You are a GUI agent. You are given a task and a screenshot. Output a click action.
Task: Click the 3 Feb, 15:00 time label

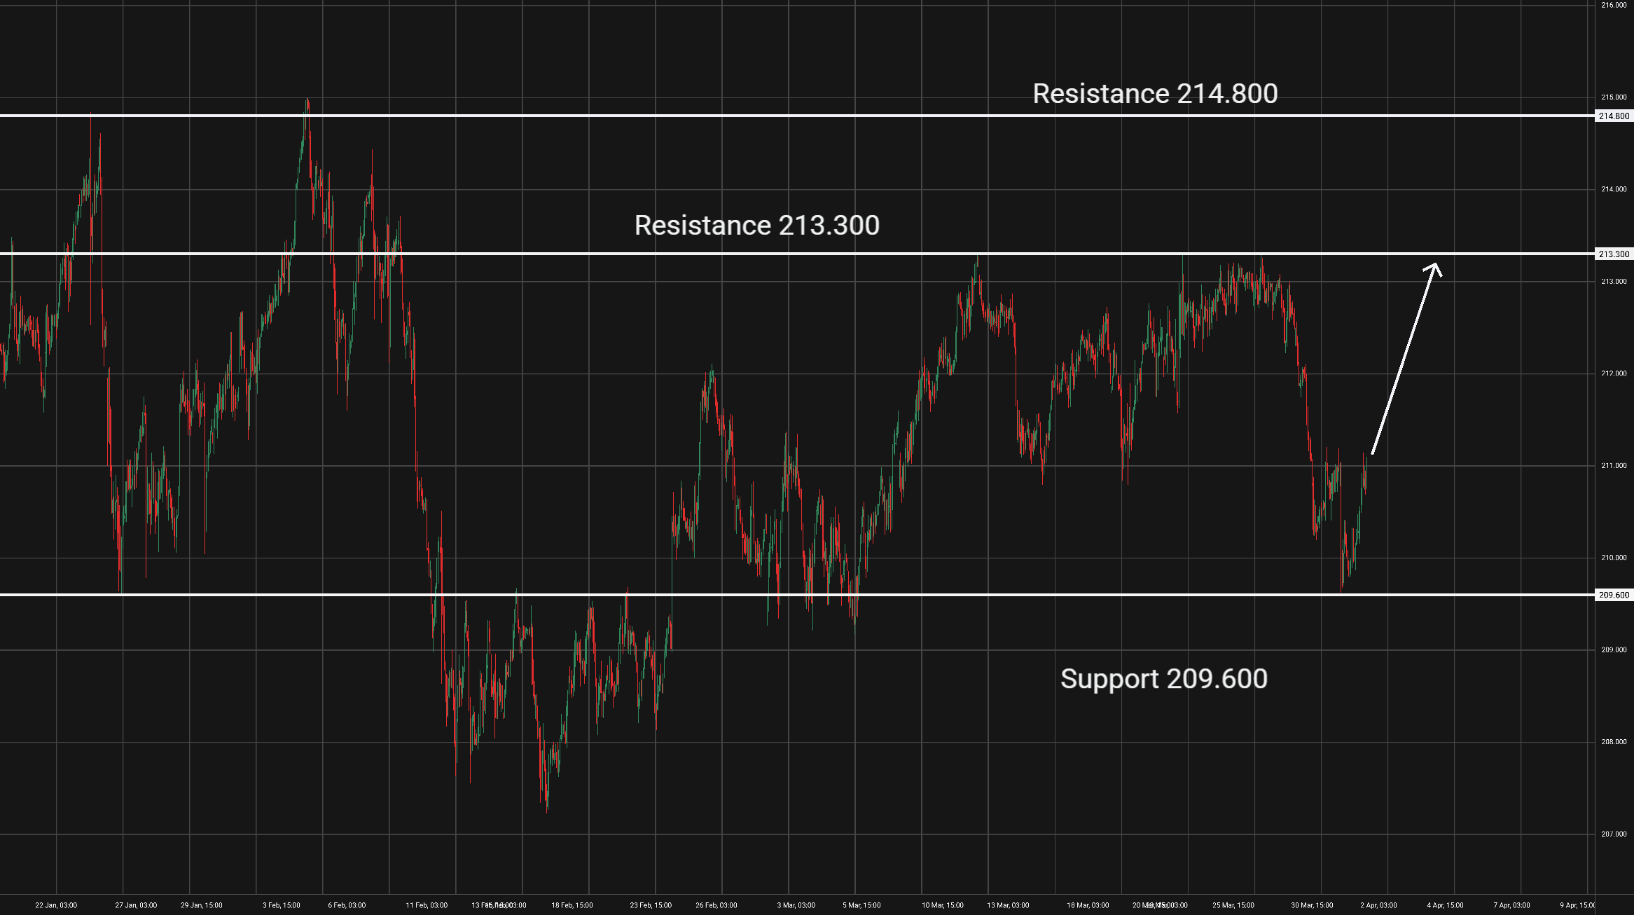[282, 905]
